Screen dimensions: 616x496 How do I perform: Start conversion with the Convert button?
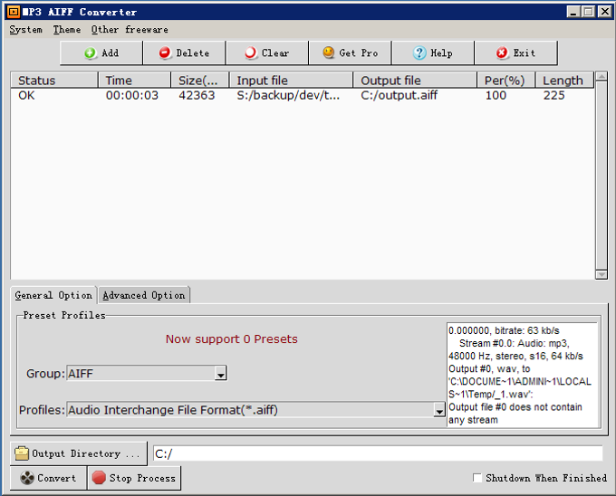tap(48, 478)
